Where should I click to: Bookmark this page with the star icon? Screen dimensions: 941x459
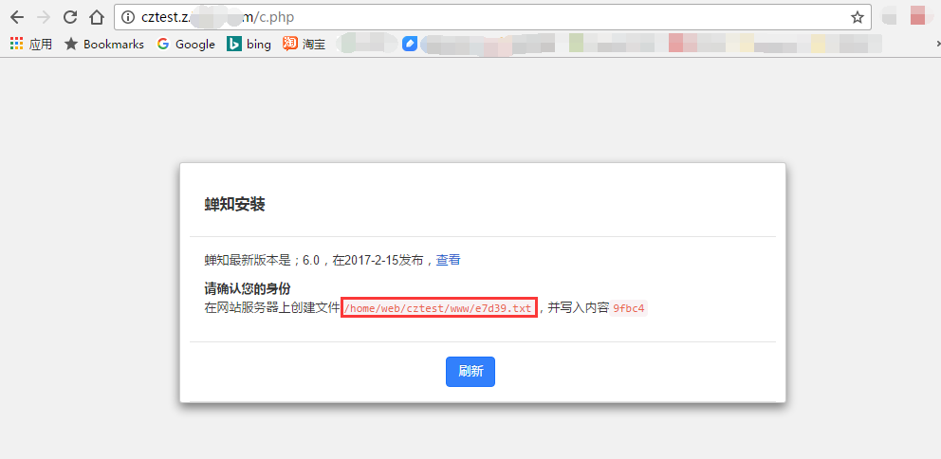(x=857, y=17)
